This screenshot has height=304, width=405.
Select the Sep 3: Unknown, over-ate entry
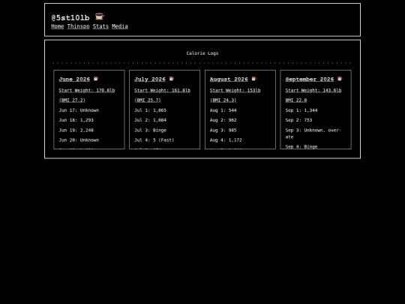(x=313, y=134)
